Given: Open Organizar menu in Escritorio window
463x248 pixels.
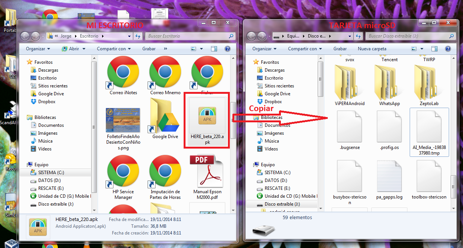Looking at the screenshot, I should point(38,49).
